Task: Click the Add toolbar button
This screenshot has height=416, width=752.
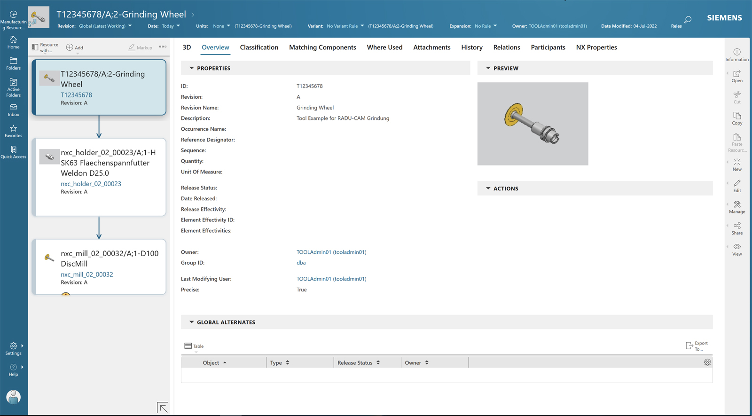Action: pyautogui.click(x=75, y=47)
